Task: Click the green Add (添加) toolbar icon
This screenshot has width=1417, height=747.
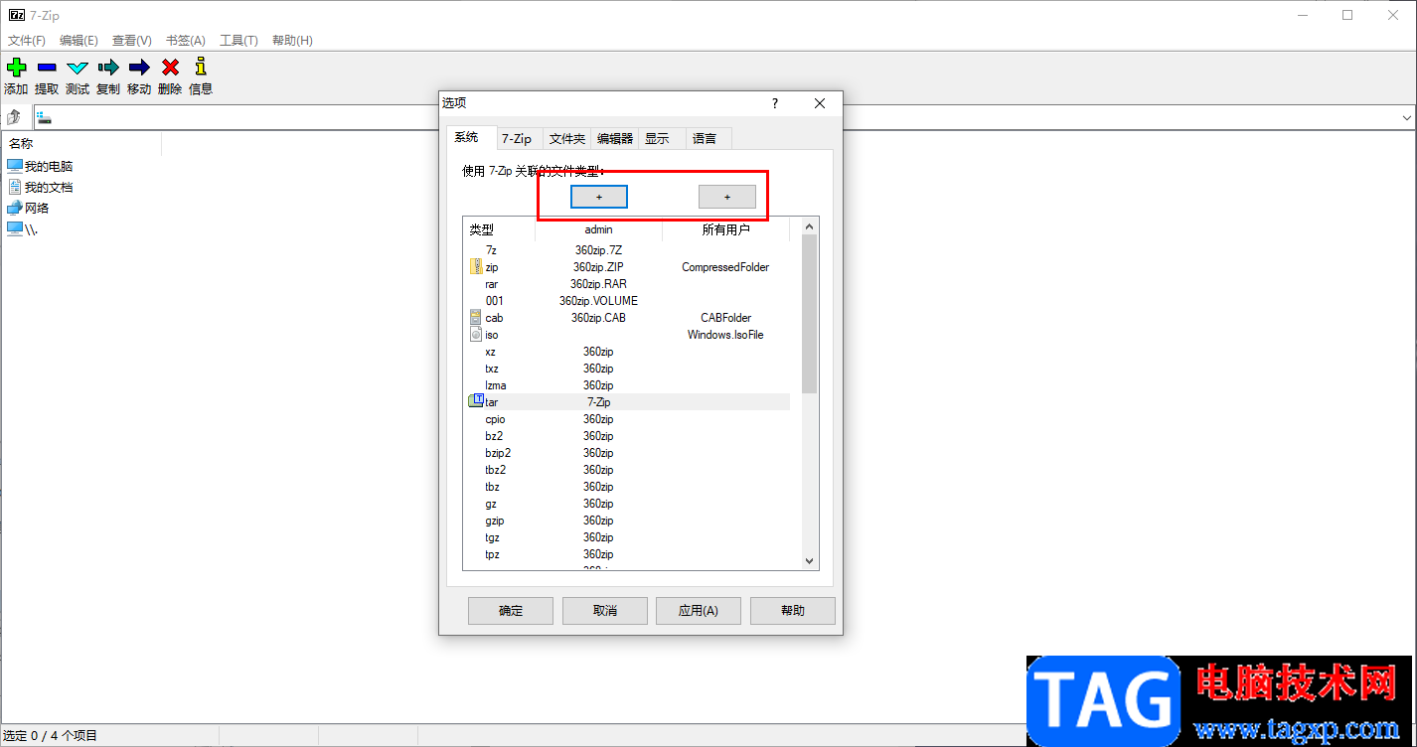Action: click(x=16, y=68)
